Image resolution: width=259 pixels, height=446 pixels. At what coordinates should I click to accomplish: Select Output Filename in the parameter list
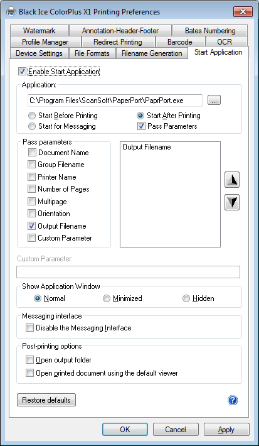[x=147, y=147]
